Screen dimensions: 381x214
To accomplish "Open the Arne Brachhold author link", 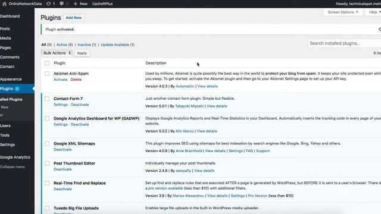I will (x=189, y=151).
